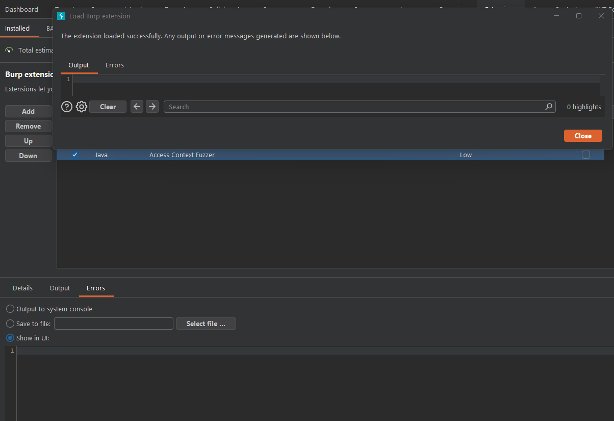
Task: Focus the Search field in output panel
Action: point(360,107)
